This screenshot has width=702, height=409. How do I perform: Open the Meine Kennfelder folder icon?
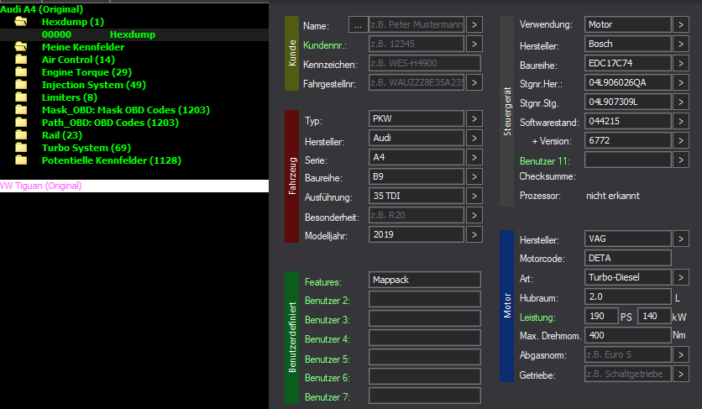pos(21,46)
